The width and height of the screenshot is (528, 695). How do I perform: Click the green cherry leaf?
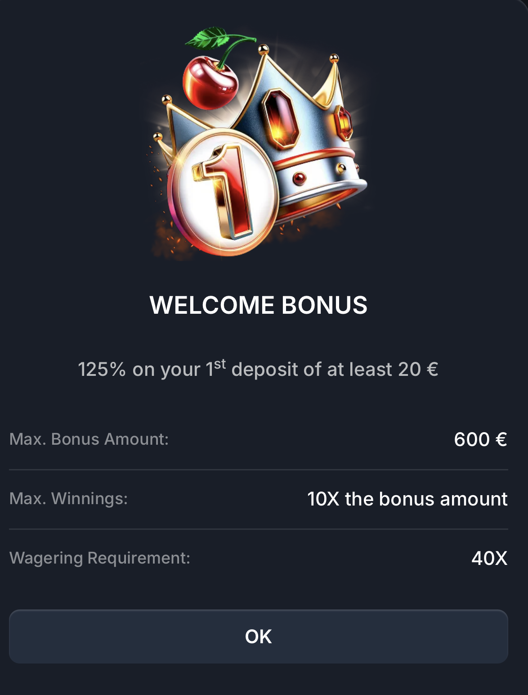point(207,38)
